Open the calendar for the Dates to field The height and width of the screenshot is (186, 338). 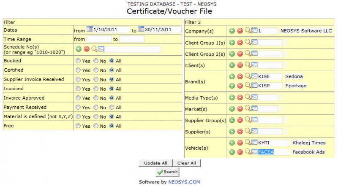tap(141, 29)
